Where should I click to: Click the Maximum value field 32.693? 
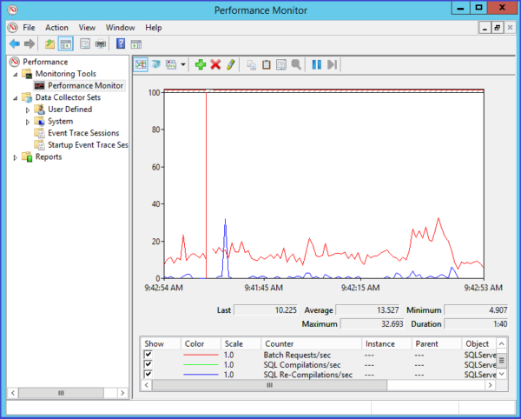[x=372, y=323]
